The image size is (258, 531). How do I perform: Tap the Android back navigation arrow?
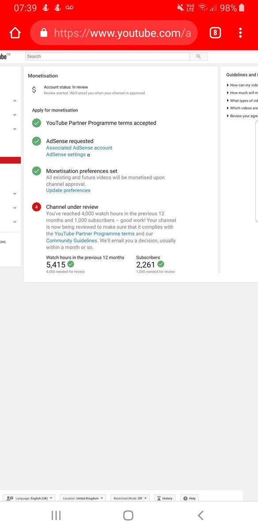pos(201,515)
